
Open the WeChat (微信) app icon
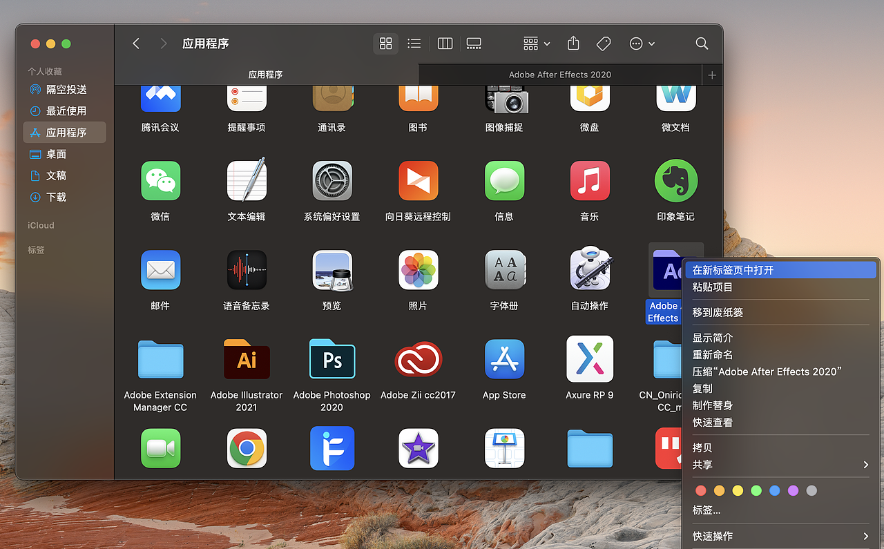[160, 181]
